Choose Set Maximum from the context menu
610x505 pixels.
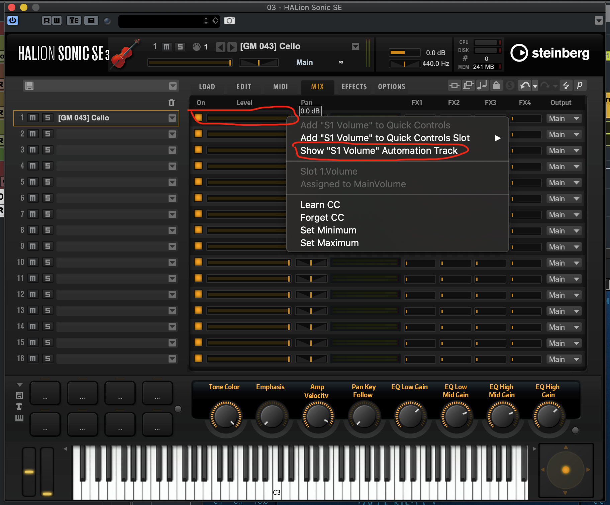pyautogui.click(x=329, y=243)
